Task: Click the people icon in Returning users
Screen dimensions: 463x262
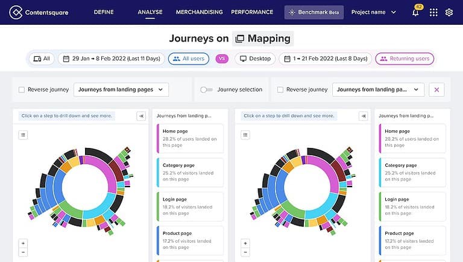Action: pyautogui.click(x=383, y=59)
